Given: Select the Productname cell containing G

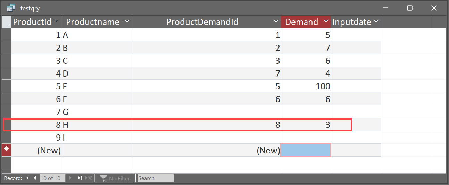Looking at the screenshot, I should click(x=96, y=112).
